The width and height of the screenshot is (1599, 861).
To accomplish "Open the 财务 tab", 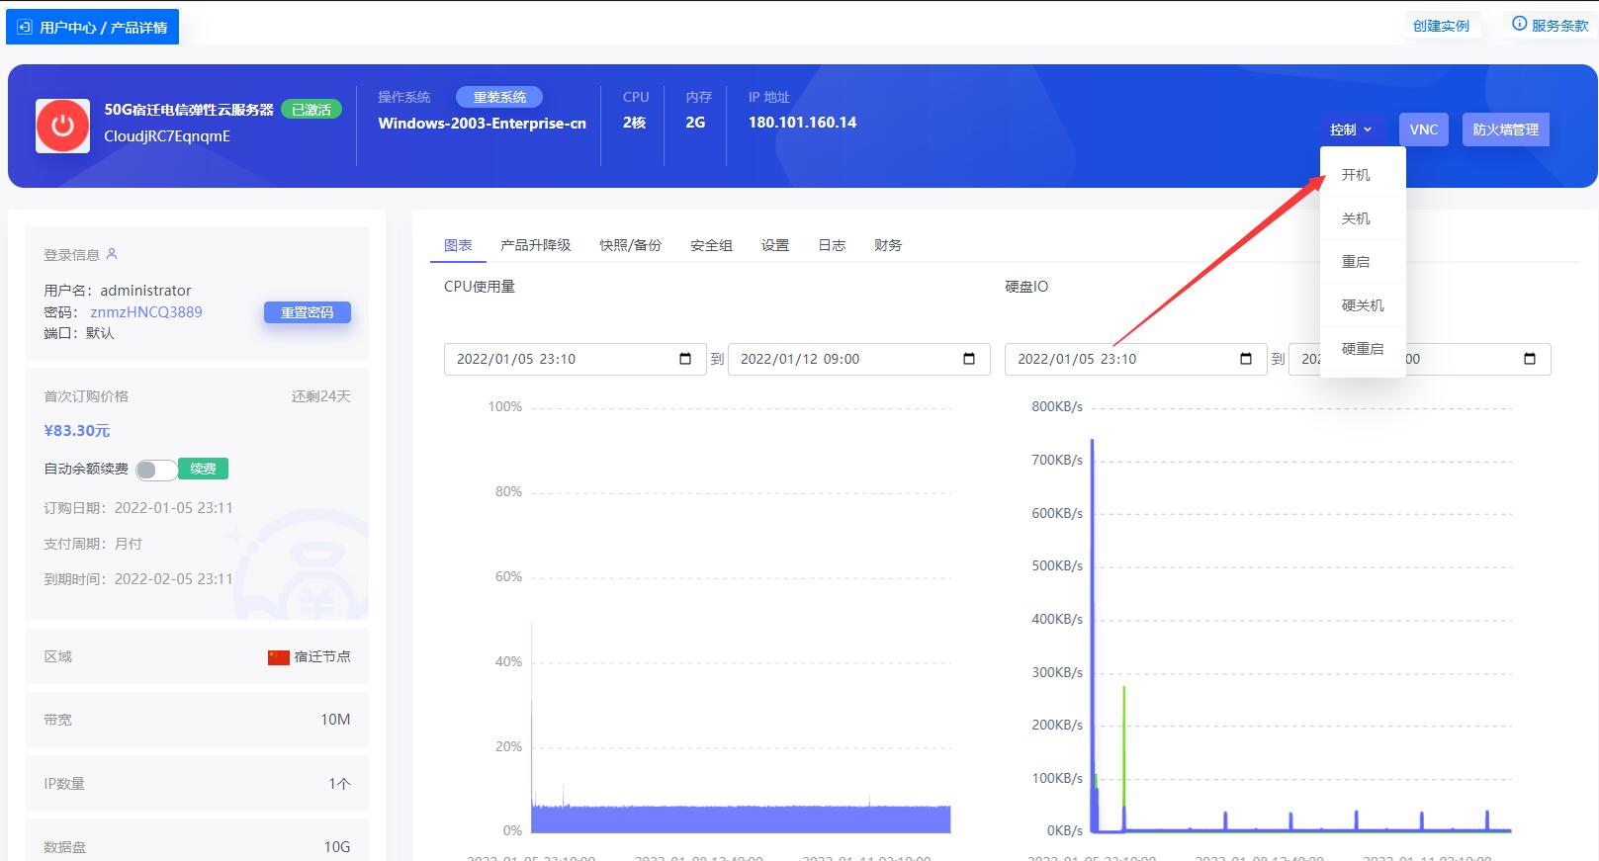I will 888,245.
